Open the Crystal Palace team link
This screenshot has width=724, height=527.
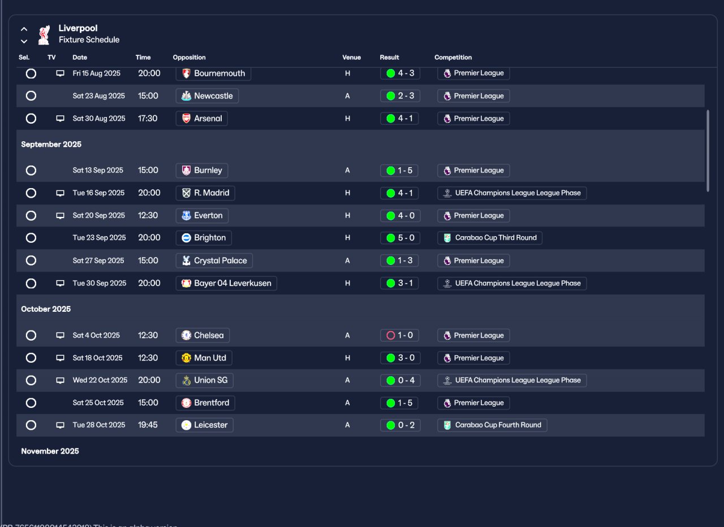pyautogui.click(x=214, y=261)
